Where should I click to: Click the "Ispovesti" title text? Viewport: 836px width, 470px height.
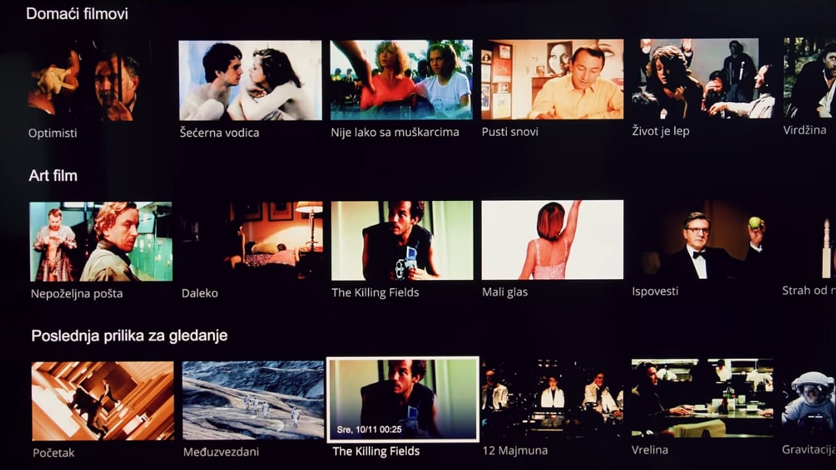point(655,291)
